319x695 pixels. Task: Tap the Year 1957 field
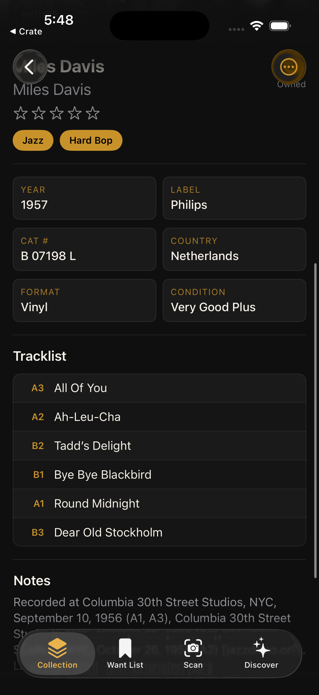84,198
